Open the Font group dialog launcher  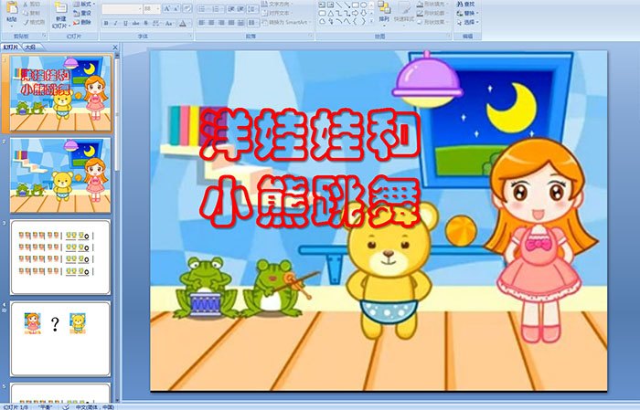click(x=191, y=37)
